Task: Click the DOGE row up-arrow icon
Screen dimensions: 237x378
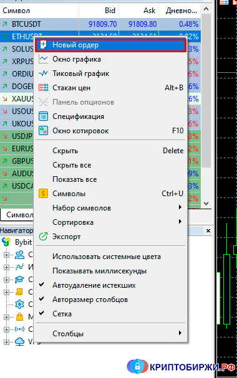Action: (4, 86)
